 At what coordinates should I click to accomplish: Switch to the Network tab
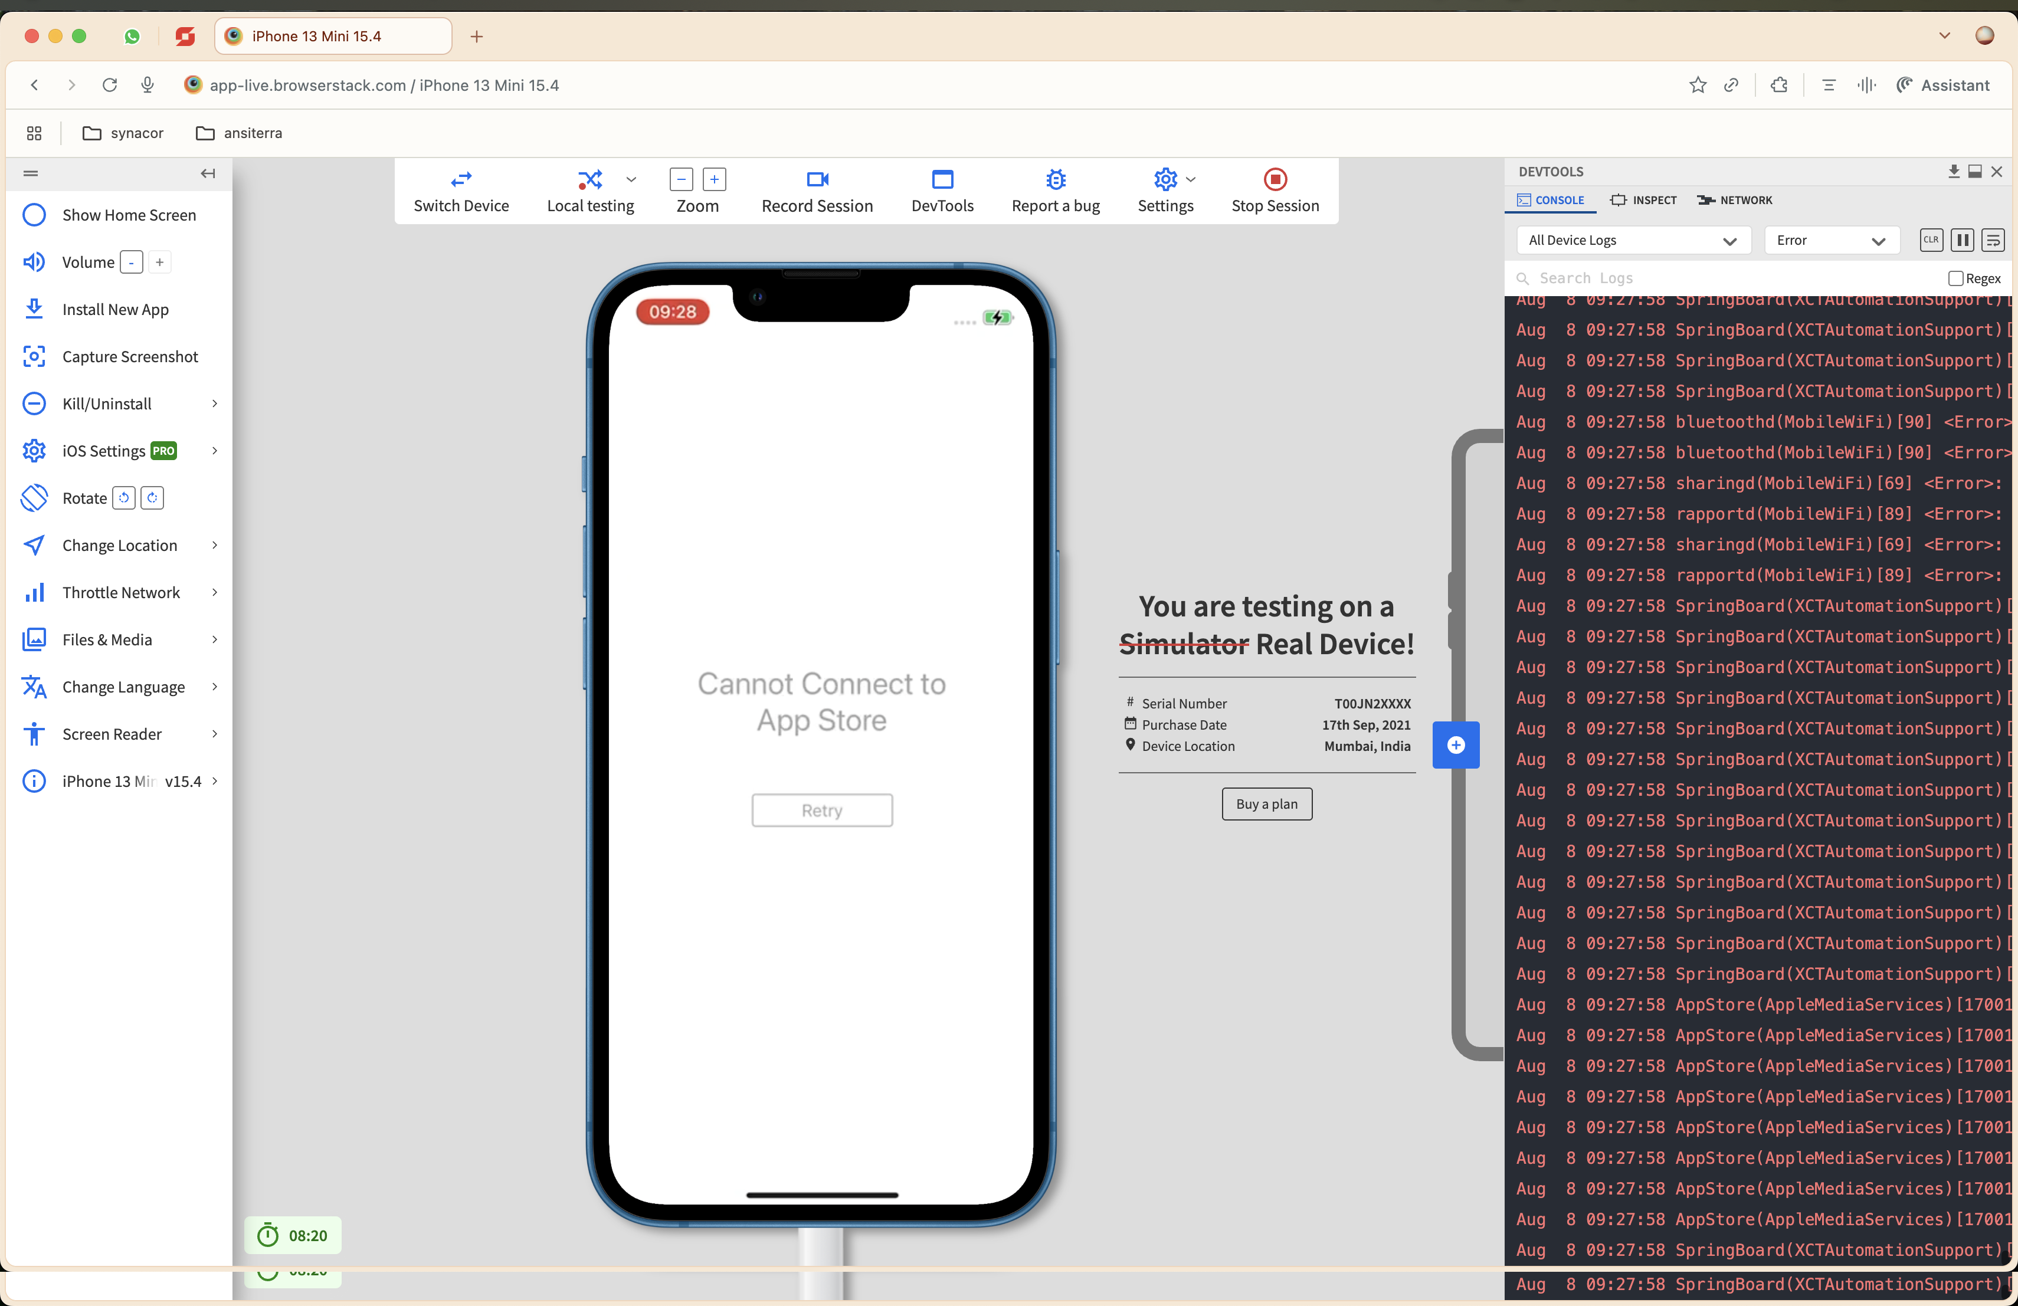click(x=1734, y=200)
